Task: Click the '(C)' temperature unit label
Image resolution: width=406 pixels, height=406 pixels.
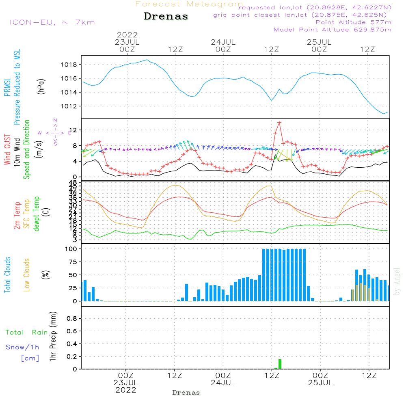Action: (46, 212)
